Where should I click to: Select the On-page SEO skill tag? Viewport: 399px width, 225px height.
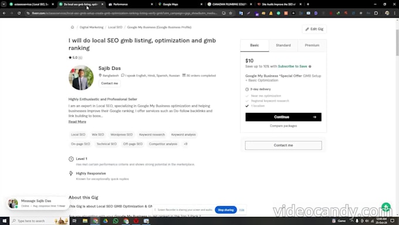(x=80, y=144)
